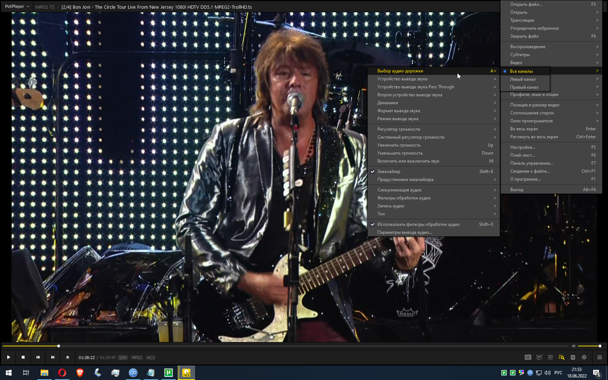Click the PotPlayer taskbar icon

[186, 372]
